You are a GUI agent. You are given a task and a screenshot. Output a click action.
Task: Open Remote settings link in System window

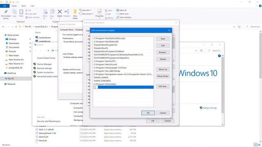pyautogui.click(x=45, y=68)
